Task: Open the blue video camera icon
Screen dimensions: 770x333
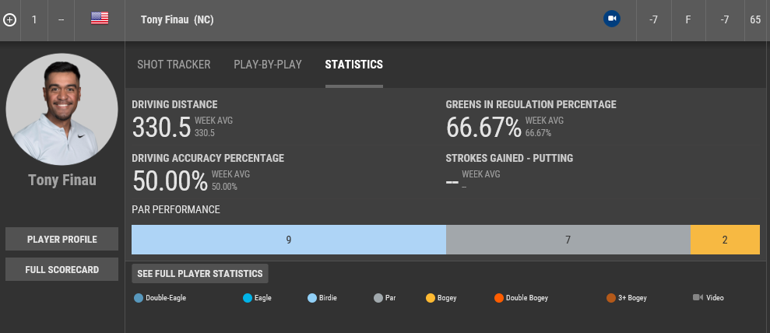Action: (x=611, y=19)
